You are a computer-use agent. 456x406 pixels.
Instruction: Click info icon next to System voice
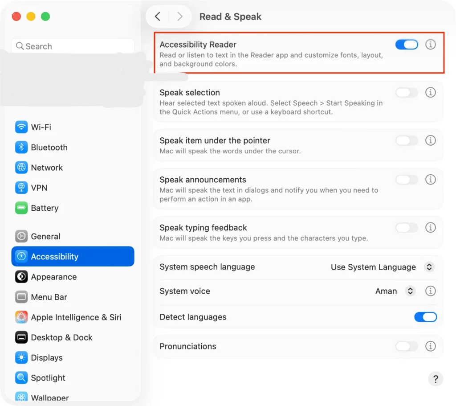(x=430, y=291)
